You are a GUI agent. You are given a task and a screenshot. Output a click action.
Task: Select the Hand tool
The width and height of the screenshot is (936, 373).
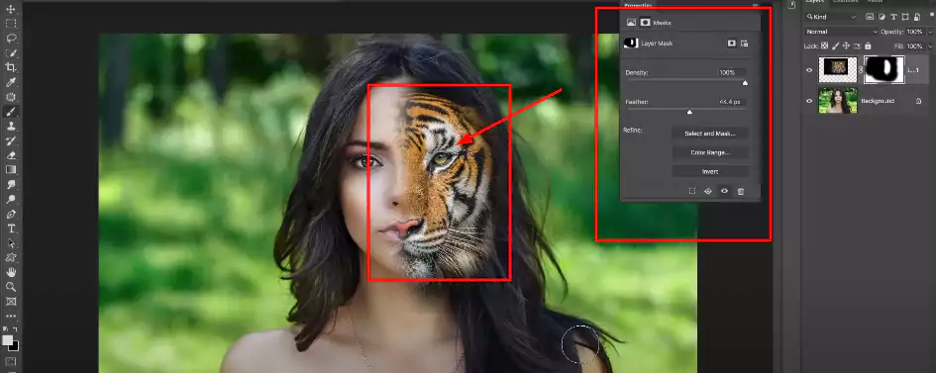[x=11, y=272]
